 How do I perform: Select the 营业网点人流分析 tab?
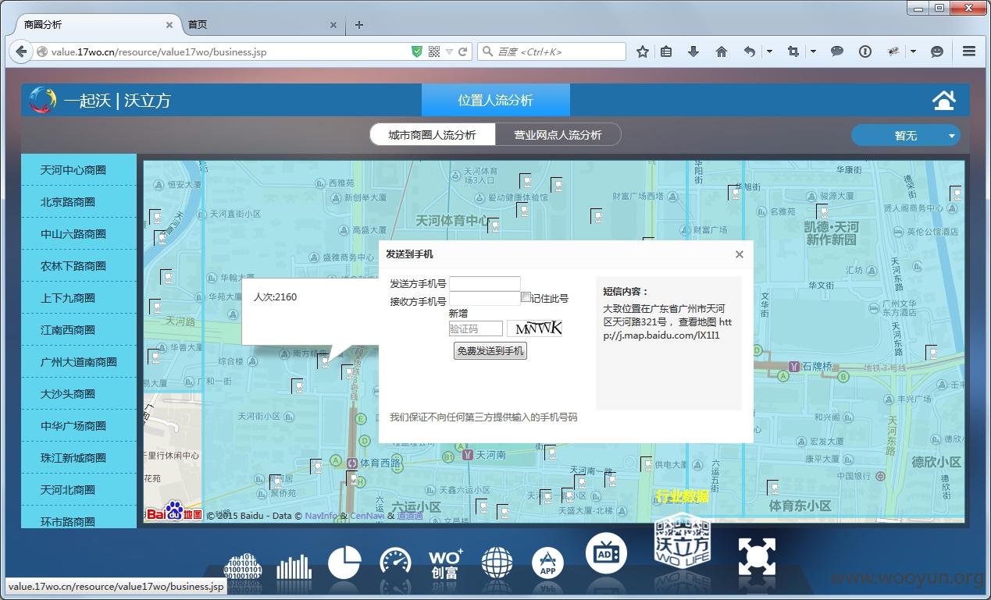[558, 135]
